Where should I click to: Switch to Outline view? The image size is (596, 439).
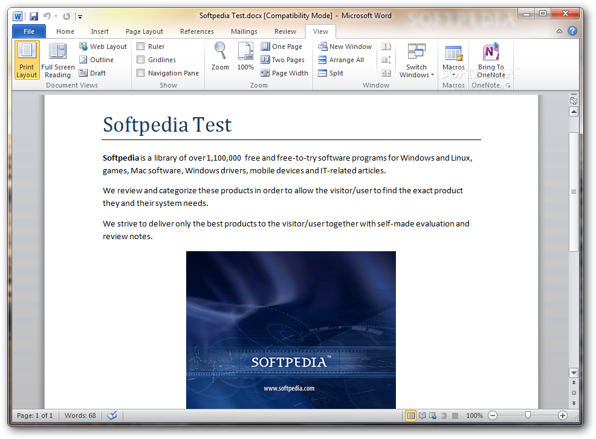(x=96, y=60)
